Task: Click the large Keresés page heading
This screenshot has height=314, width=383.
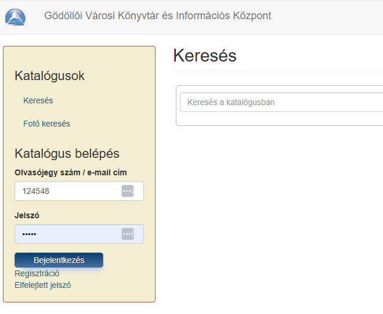Action: (205, 56)
